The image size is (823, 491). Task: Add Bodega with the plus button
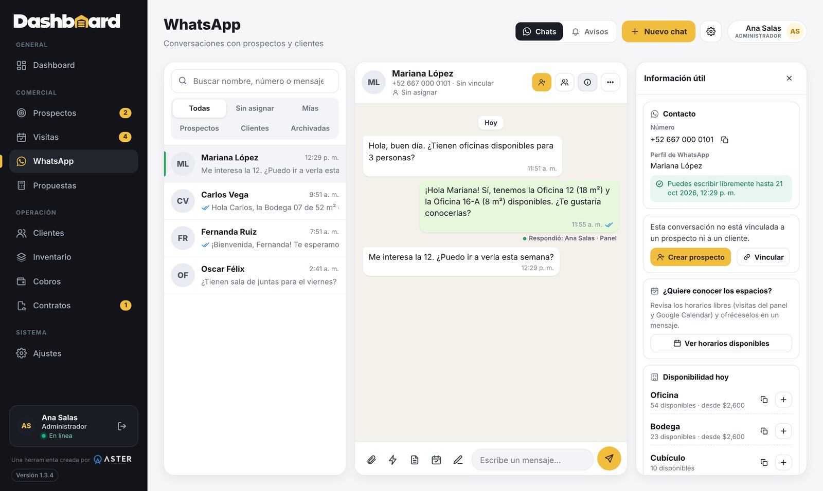(x=783, y=431)
